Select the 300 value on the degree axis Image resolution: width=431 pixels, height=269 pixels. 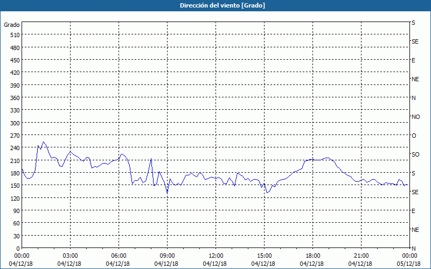pos(16,123)
